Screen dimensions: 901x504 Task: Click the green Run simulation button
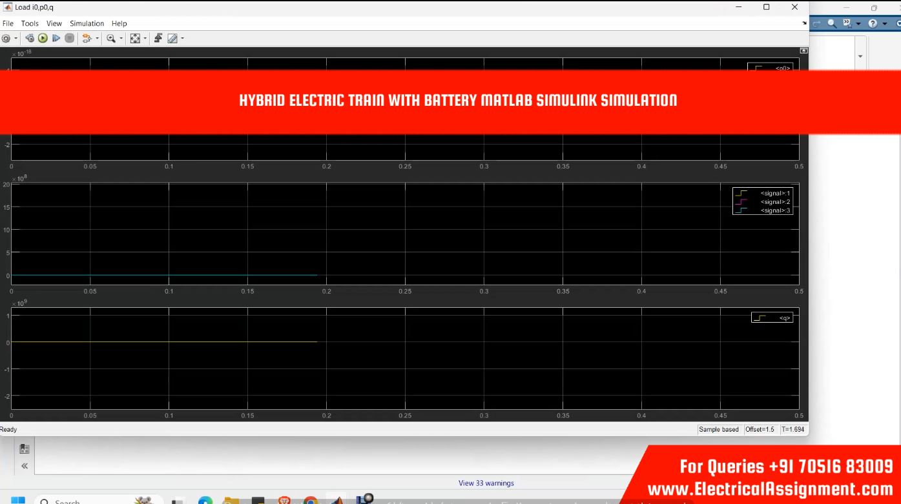[43, 39]
